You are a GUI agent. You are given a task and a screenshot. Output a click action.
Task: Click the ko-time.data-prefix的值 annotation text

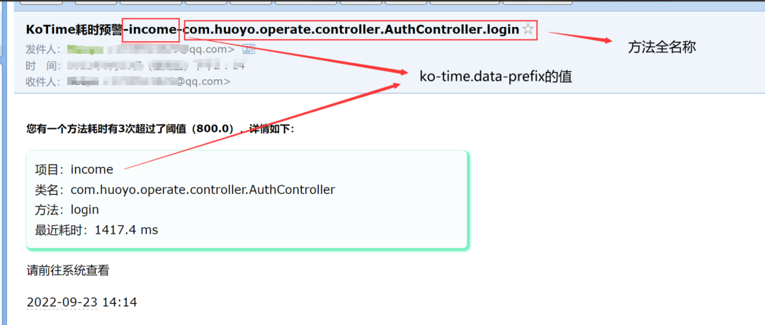click(496, 76)
